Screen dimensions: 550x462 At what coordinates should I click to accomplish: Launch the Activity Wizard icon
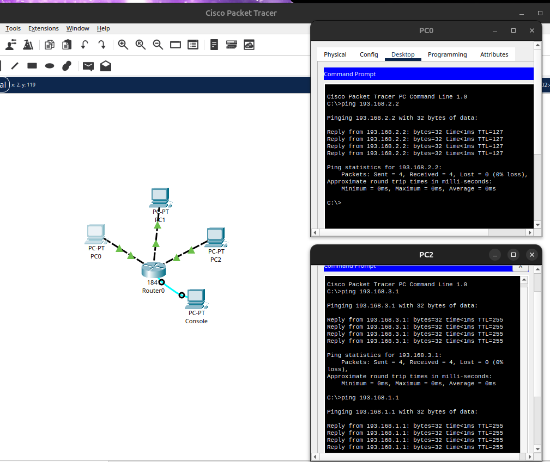click(x=28, y=45)
